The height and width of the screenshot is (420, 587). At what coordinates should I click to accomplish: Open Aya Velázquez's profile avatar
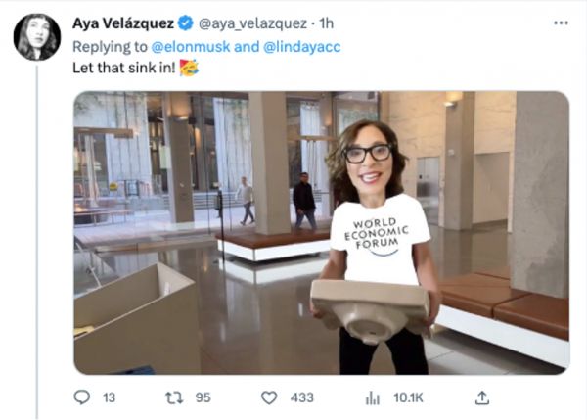[37, 37]
